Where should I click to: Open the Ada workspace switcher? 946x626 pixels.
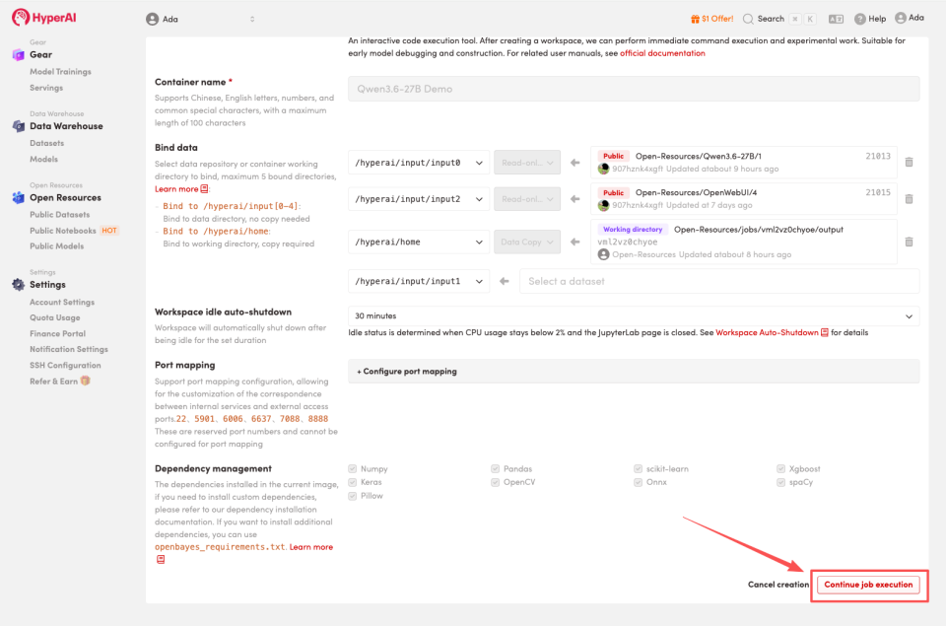point(200,19)
